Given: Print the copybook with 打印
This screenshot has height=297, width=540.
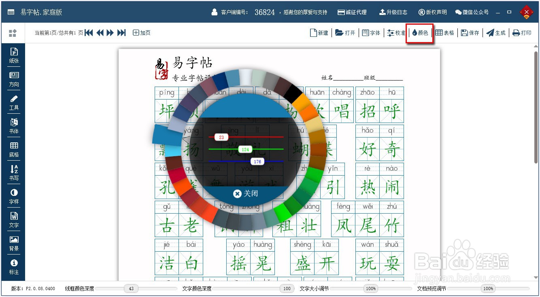Looking at the screenshot, I should [522, 33].
